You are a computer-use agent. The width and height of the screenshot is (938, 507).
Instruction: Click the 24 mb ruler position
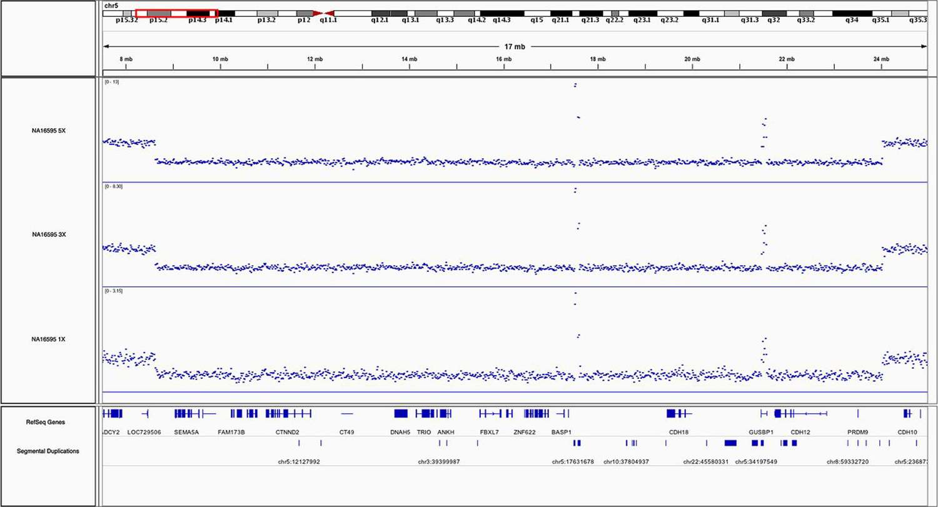[x=881, y=59]
